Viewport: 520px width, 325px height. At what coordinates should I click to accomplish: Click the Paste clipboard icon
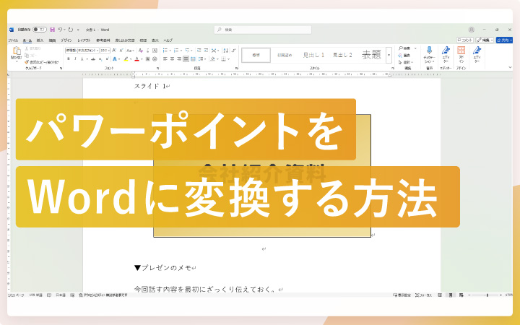point(16,51)
